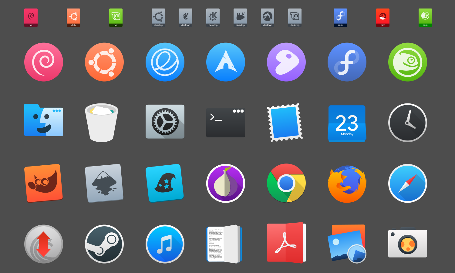This screenshot has height=273, width=455.
Task: Launch the Tor Browser onion icon
Action: point(226,183)
